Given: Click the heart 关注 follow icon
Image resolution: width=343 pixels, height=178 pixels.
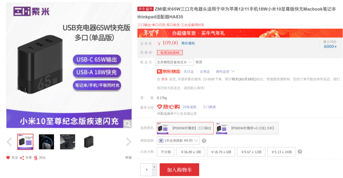Looking at the screenshot, I should 8,158.
